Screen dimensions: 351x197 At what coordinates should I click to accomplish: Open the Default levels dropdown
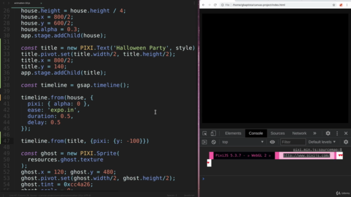322,142
